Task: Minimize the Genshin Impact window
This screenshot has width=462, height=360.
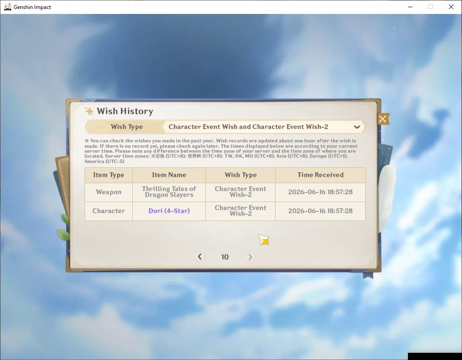Action: (x=410, y=7)
